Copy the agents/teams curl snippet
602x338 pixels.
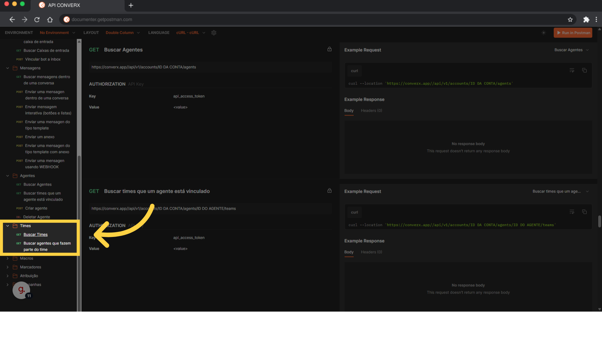click(584, 212)
